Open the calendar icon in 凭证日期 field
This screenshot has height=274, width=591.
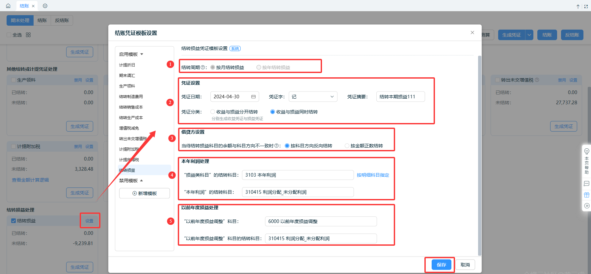253,97
